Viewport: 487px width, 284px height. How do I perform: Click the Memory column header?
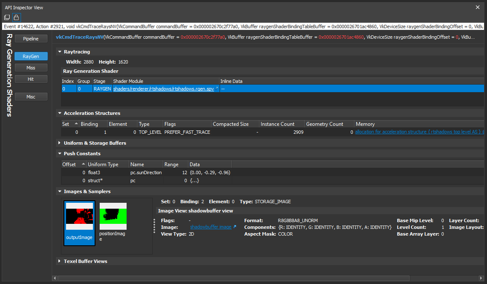(x=419, y=124)
